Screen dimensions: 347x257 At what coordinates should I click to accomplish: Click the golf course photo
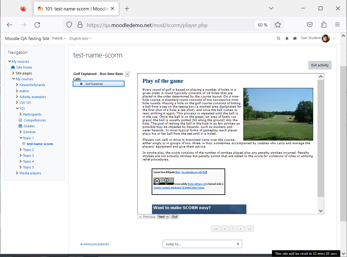click(x=278, y=114)
